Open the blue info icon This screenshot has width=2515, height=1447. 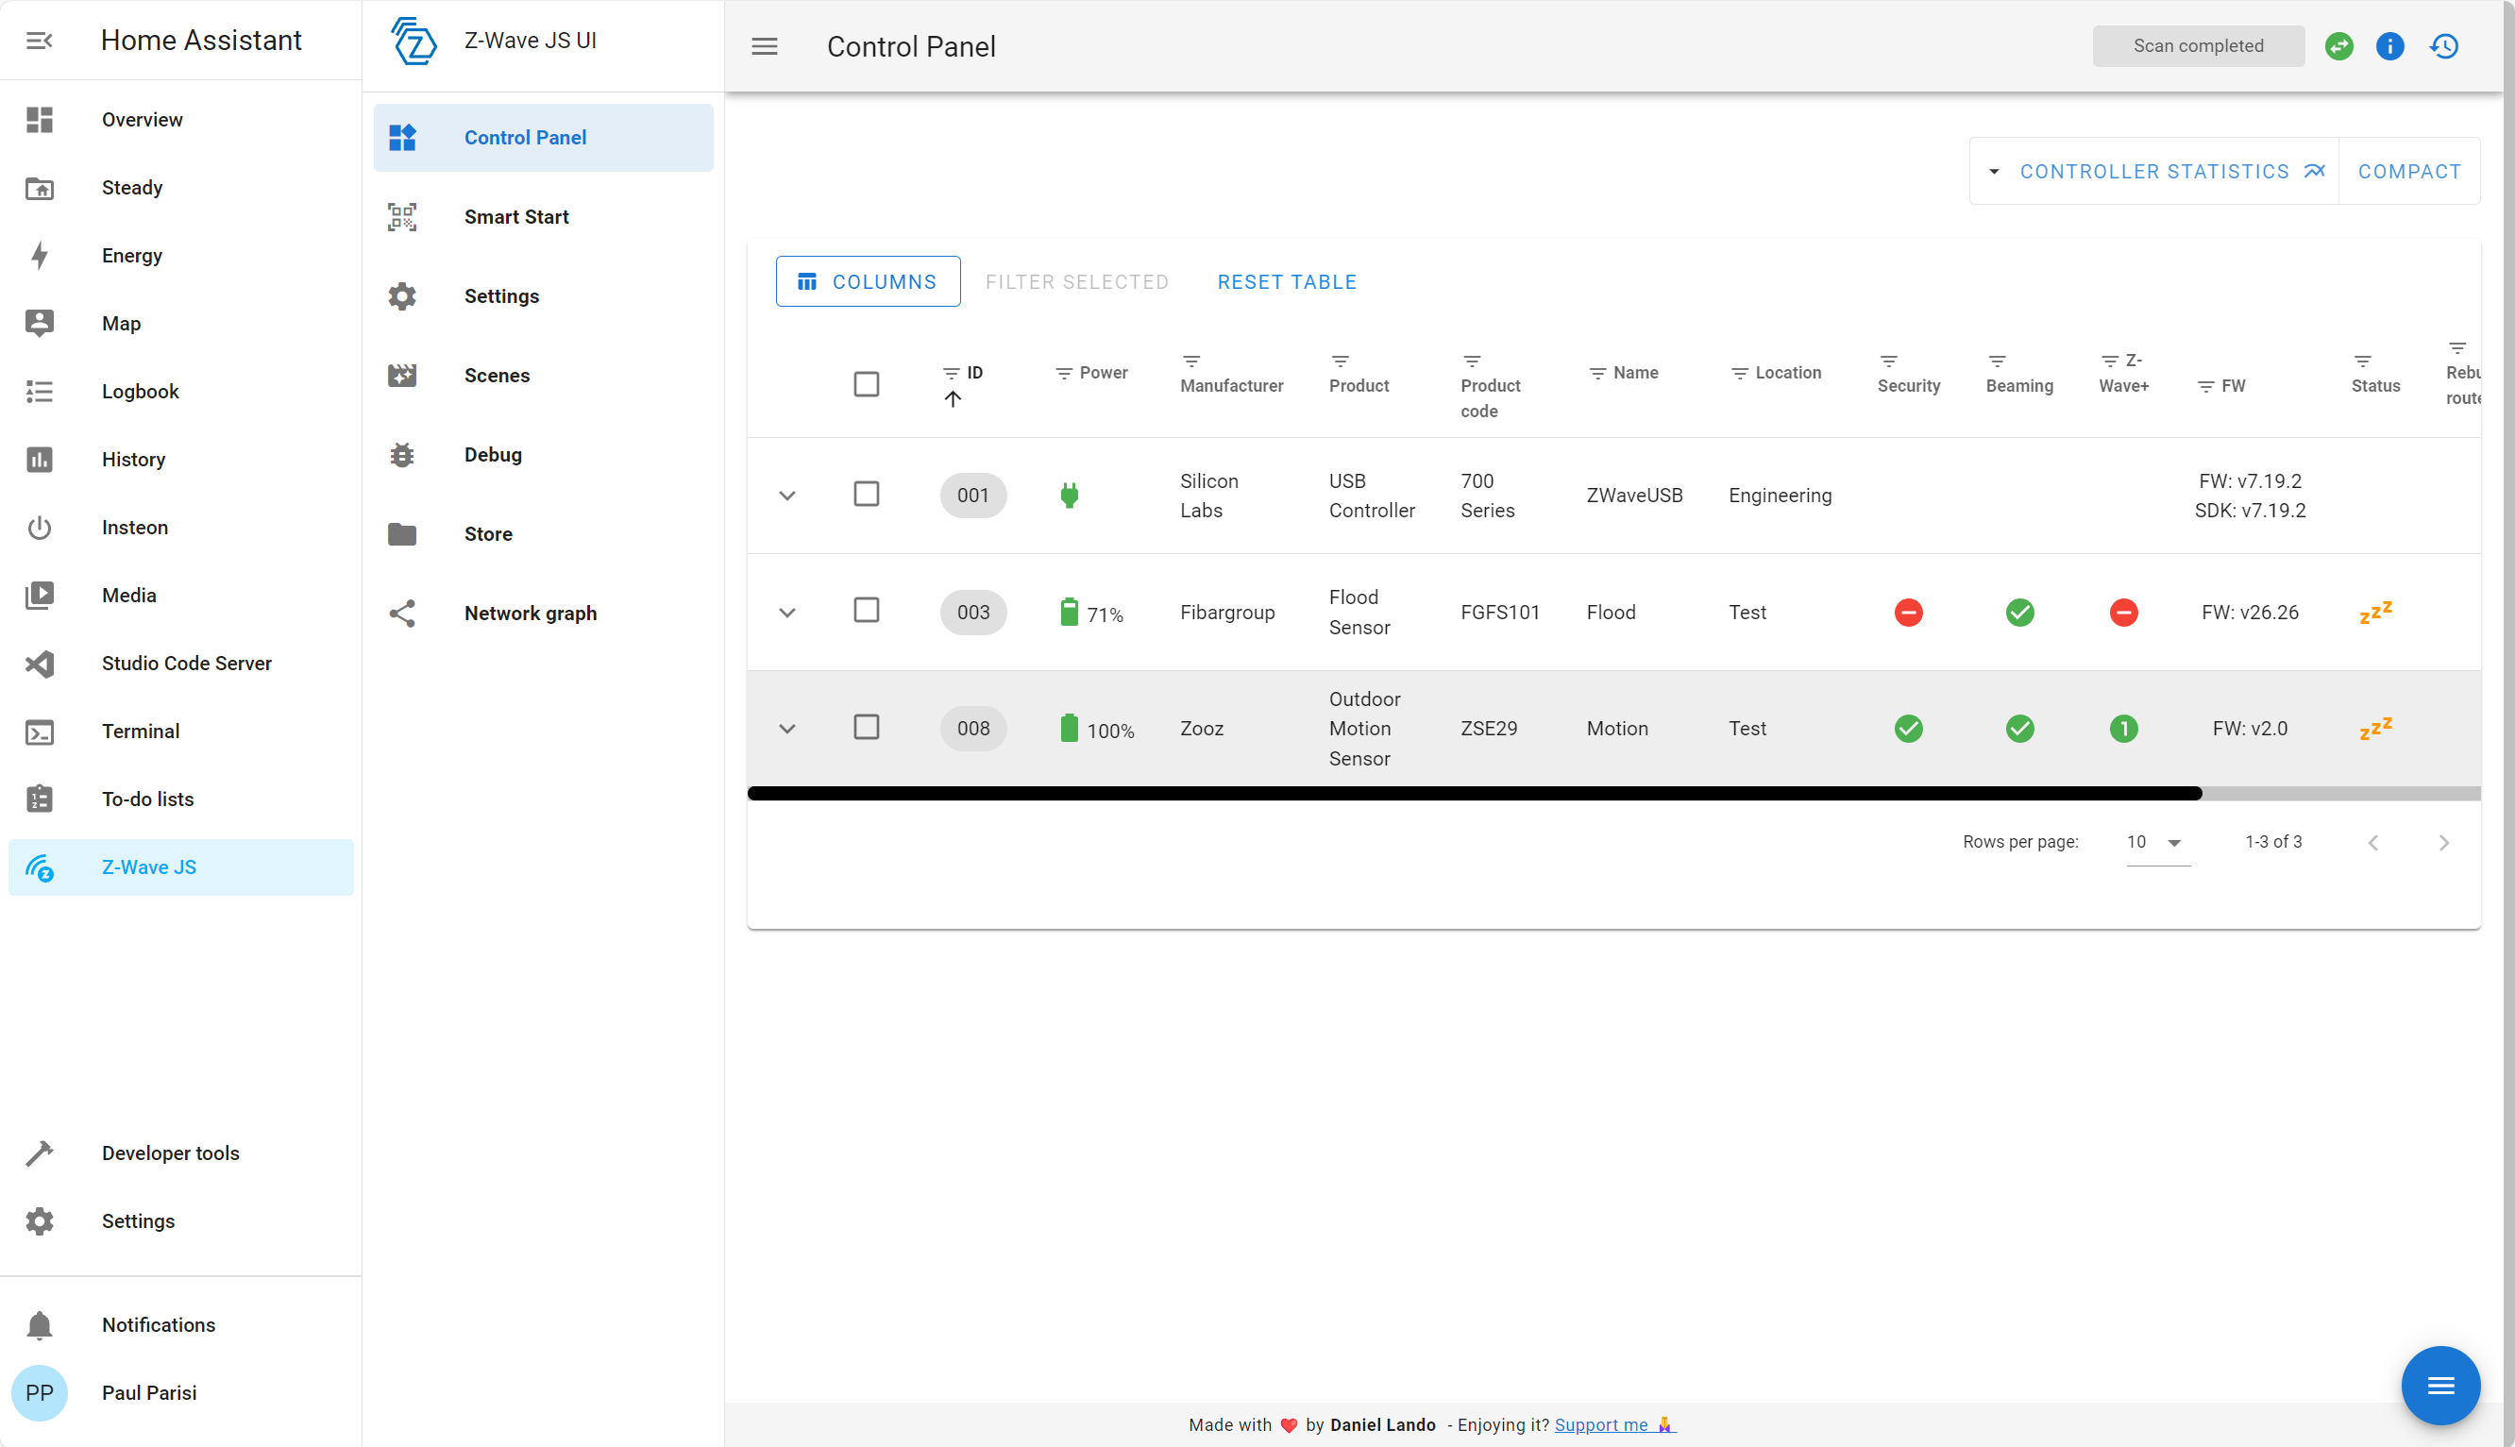tap(2389, 46)
